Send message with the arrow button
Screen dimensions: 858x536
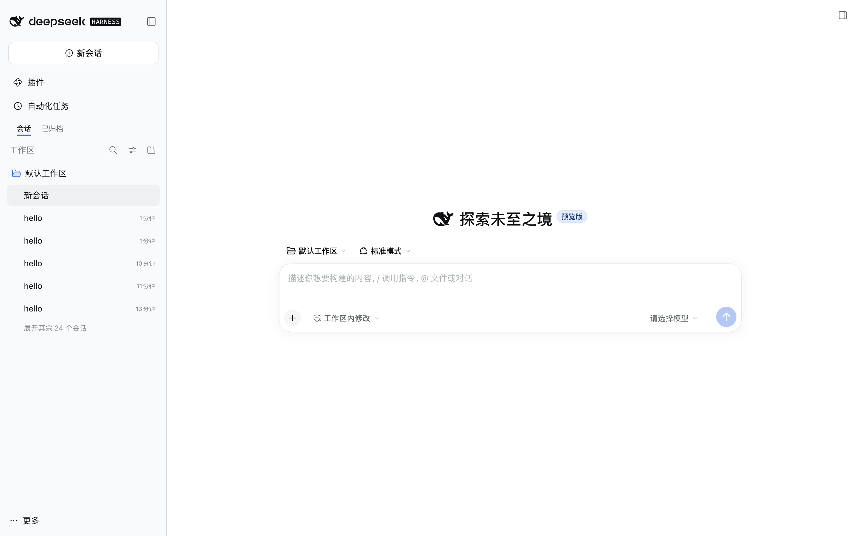(726, 317)
